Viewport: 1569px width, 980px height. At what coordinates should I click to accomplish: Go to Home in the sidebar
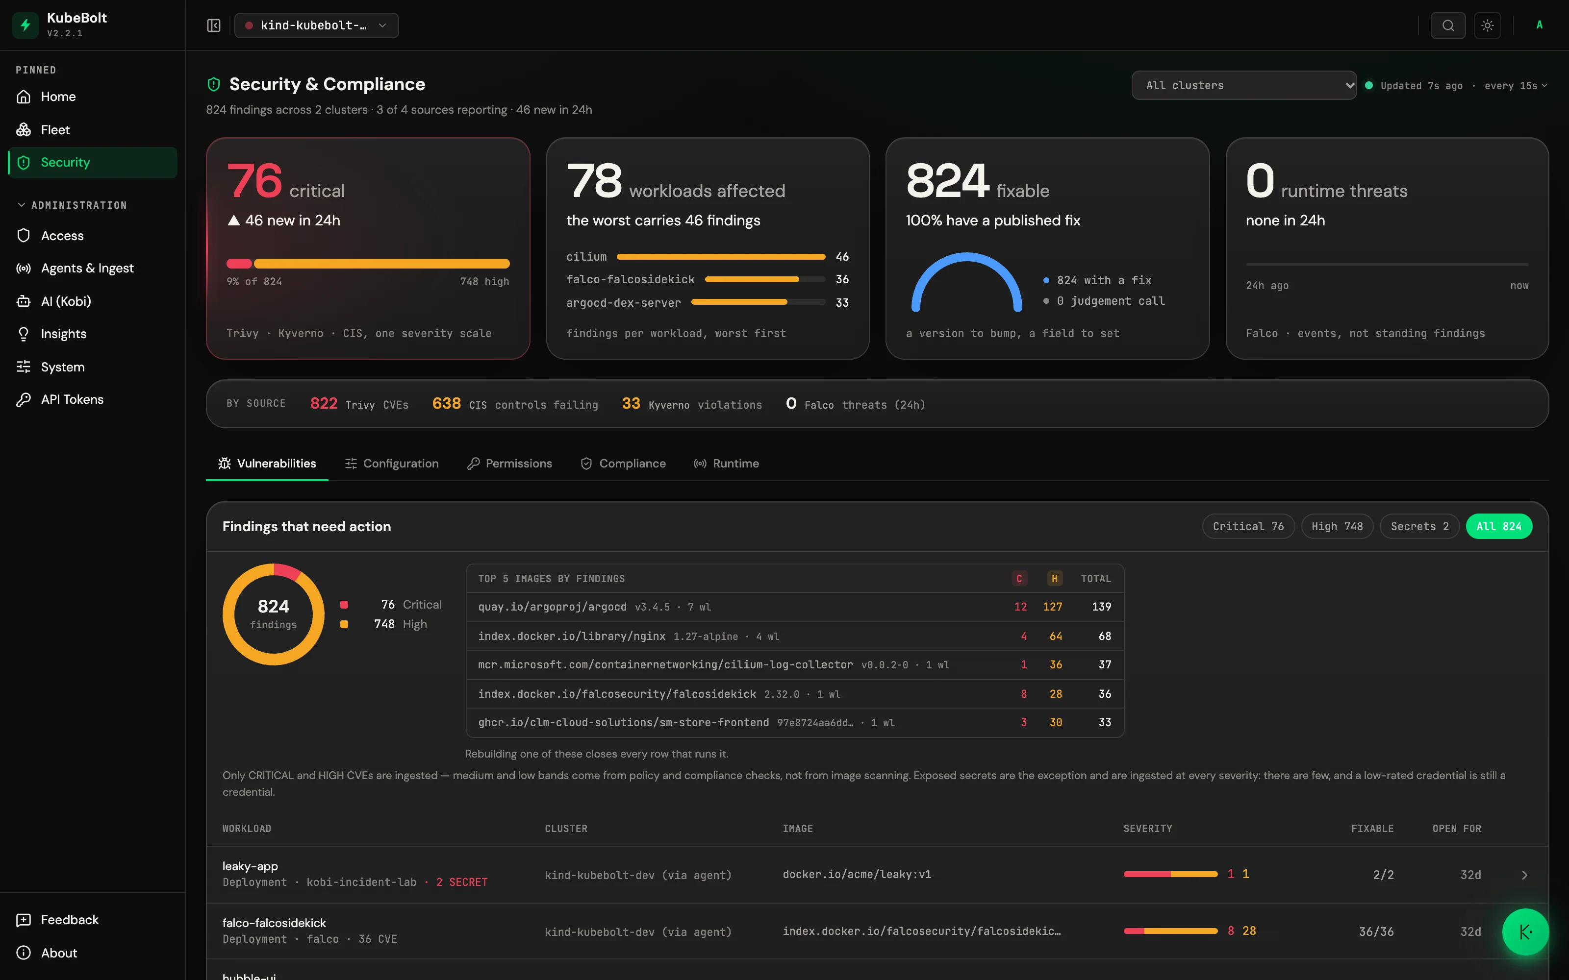[x=92, y=97]
